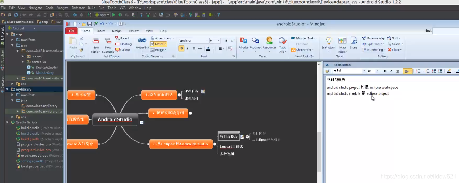This screenshot has height=183, width=459.
Task: Click the highlight color swatch in Topic Notes toolbar
Action: click(449, 71)
